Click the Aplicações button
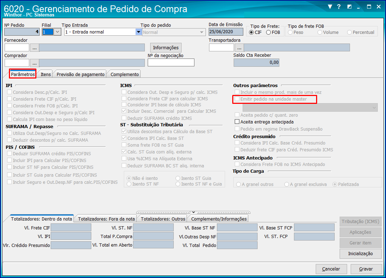Screen dimensions: 386x278 (x=360, y=232)
